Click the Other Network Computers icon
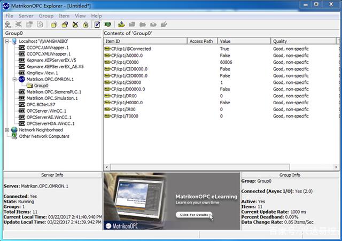This screenshot has height=241, width=342. click(14, 136)
